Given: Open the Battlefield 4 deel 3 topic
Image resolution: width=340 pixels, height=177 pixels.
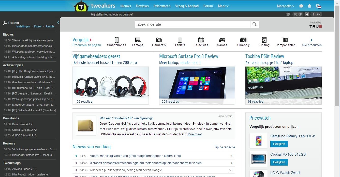Looking at the screenshot, I should click(34, 110).
